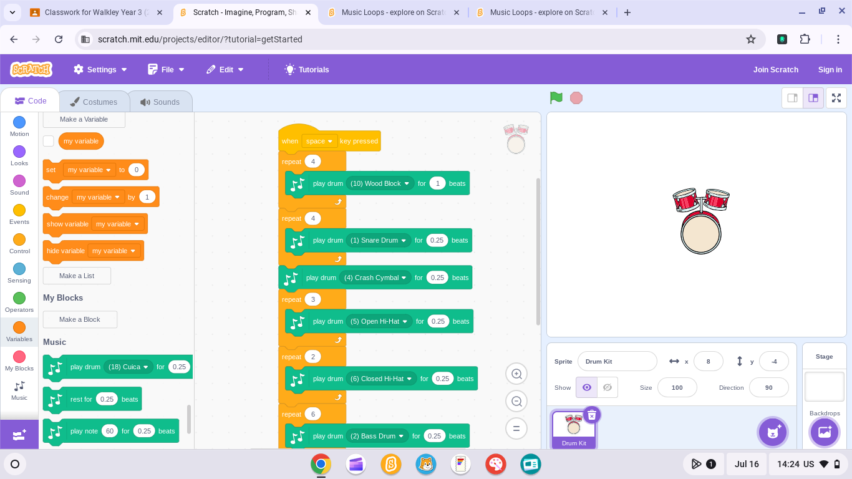This screenshot has height=479, width=852.
Task: Open the Wood Block drum dropdown
Action: [380, 183]
